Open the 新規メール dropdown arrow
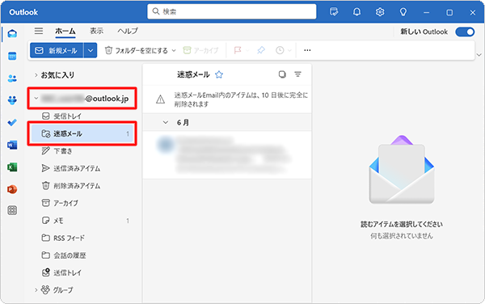Screen dimensions: 485x304 pos(91,50)
